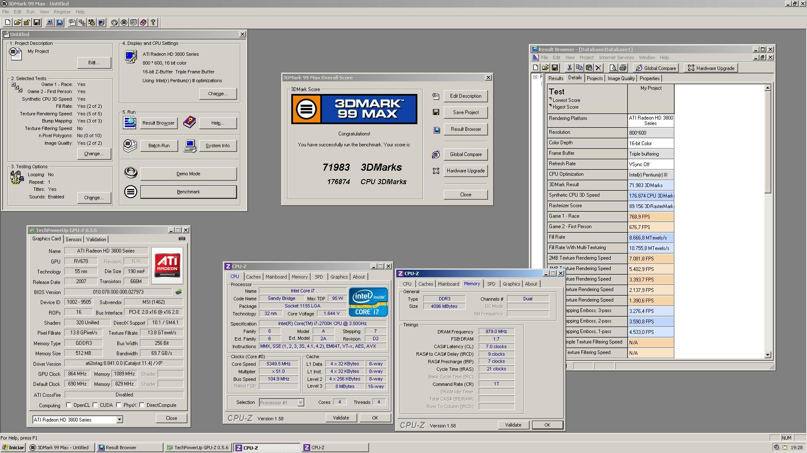Click Result Browser scrollbar down arrow
This screenshot has width=807, height=453.
pos(767,354)
